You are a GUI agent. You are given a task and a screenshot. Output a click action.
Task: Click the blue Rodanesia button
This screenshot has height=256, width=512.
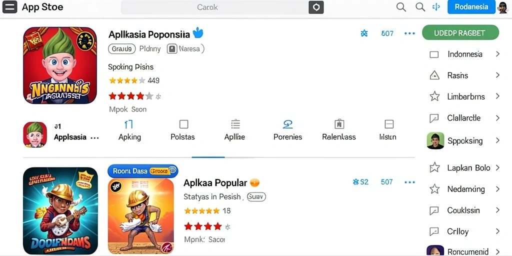click(471, 7)
